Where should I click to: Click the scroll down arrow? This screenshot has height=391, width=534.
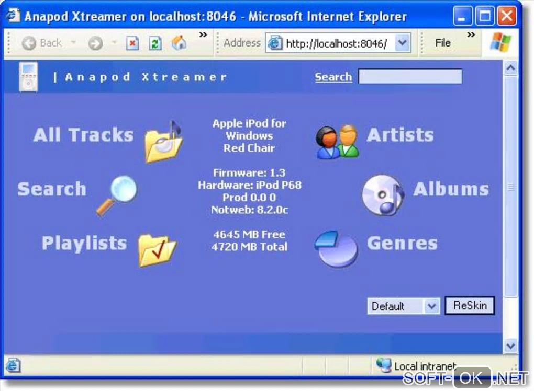(510, 346)
